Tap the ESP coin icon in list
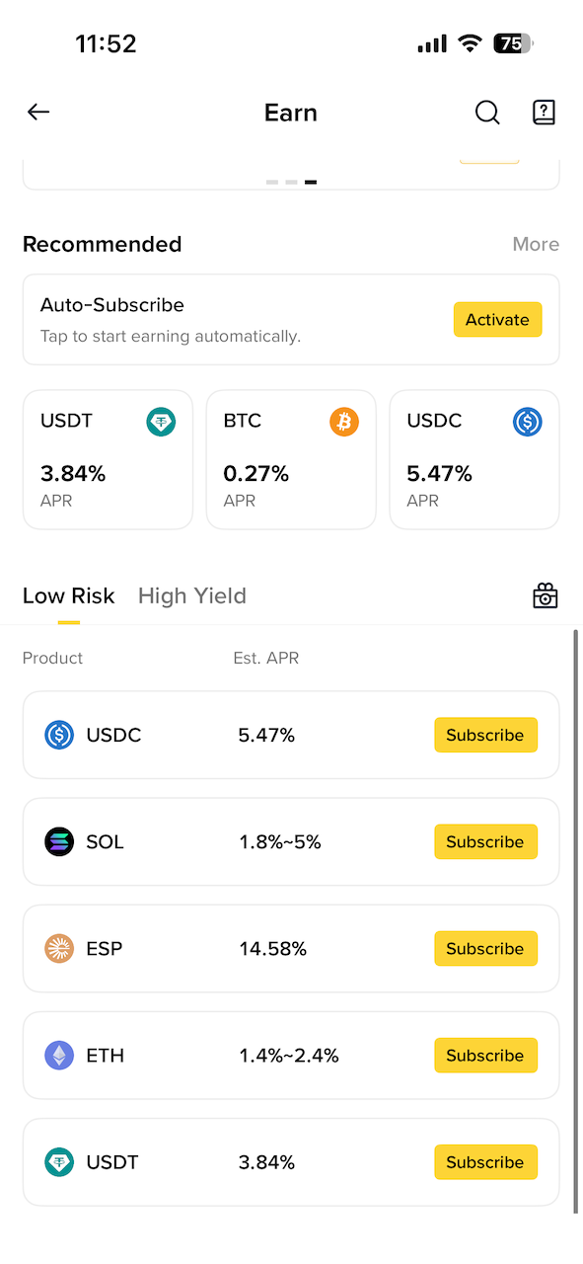This screenshot has height=1264, width=583. tap(59, 948)
